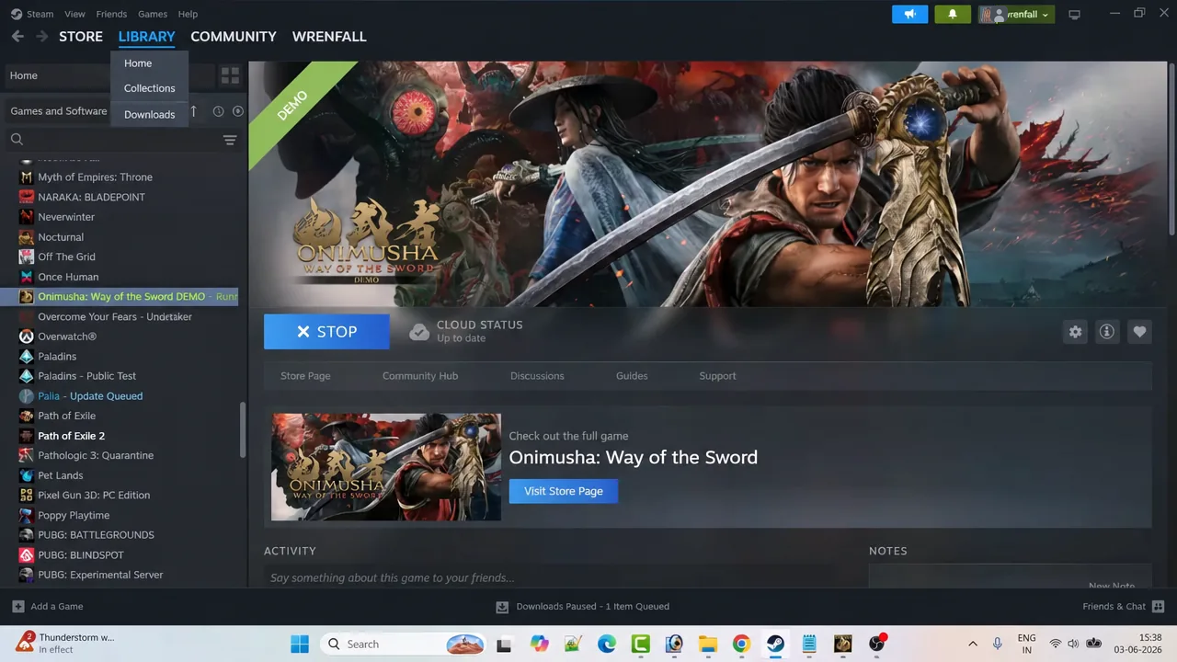Click the Downloads Paused status text
Screen dimensions: 1177x662
click(x=593, y=607)
